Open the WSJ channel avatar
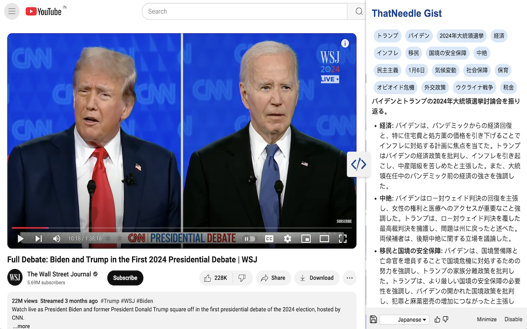The image size is (527, 329). (15, 278)
